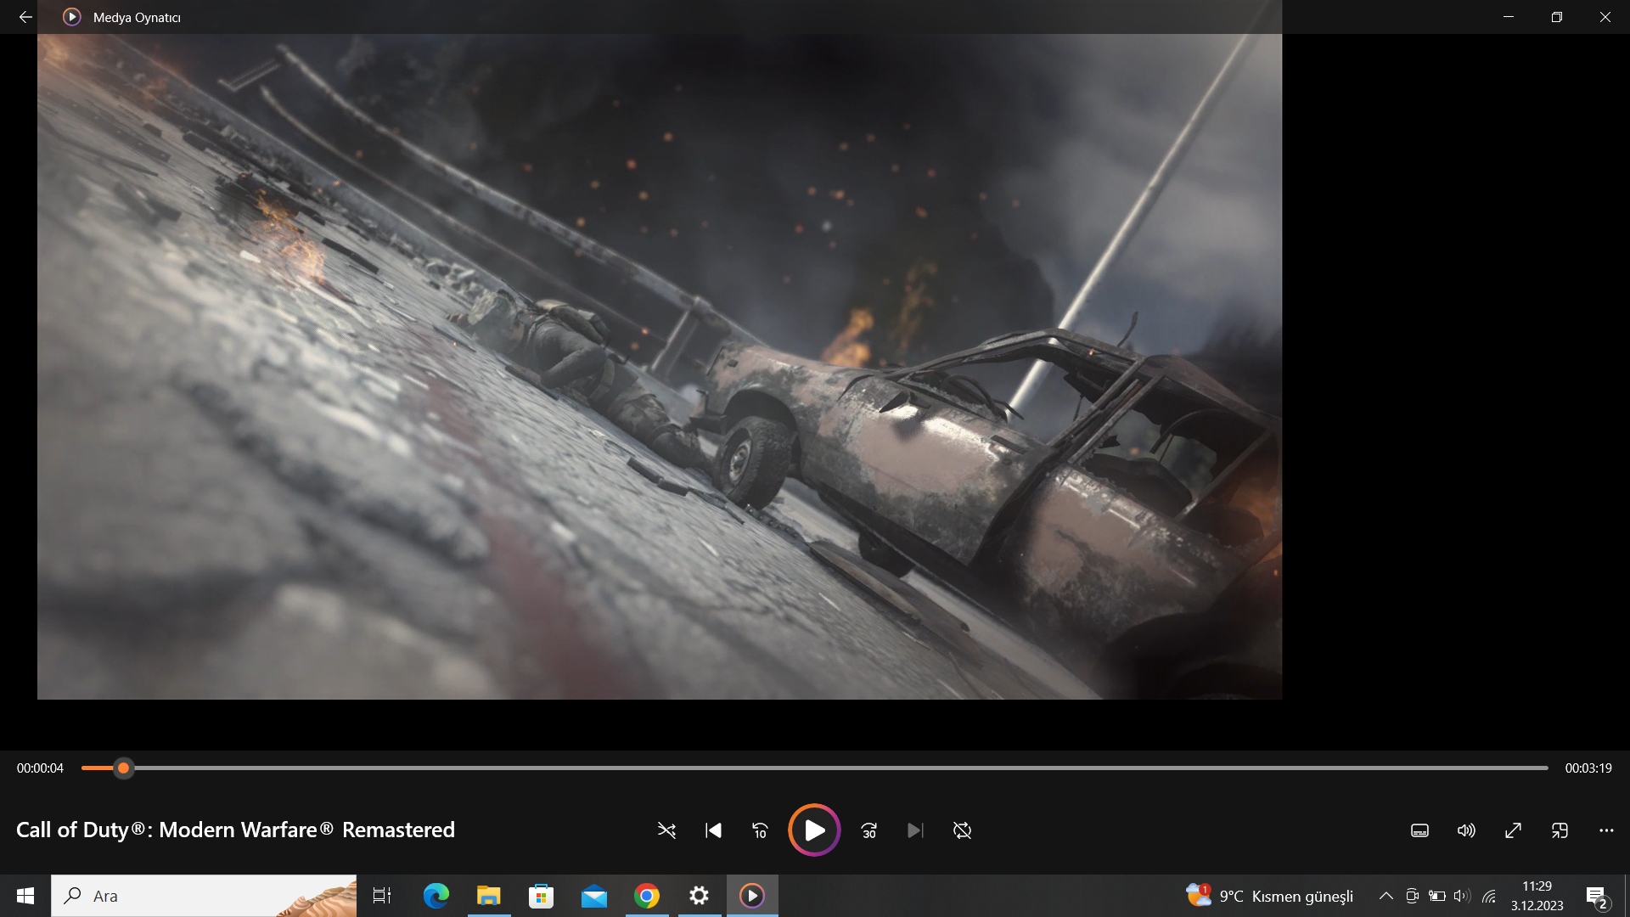Click the video frame area
The height and width of the screenshot is (917, 1630).
tap(659, 367)
